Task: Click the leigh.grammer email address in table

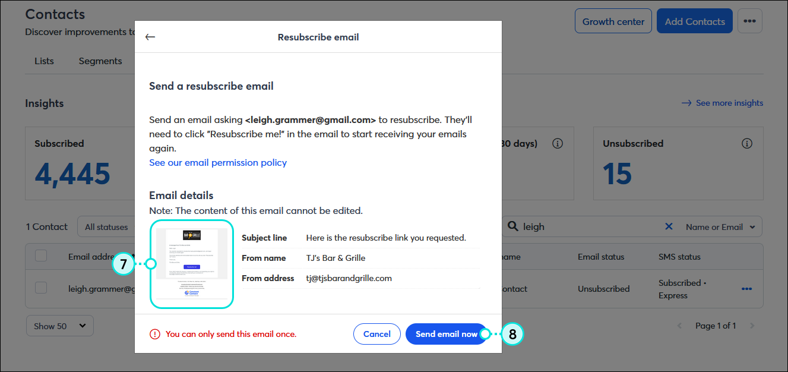Action: (101, 289)
